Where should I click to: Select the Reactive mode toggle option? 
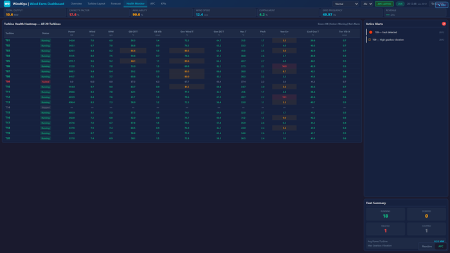pos(427,247)
